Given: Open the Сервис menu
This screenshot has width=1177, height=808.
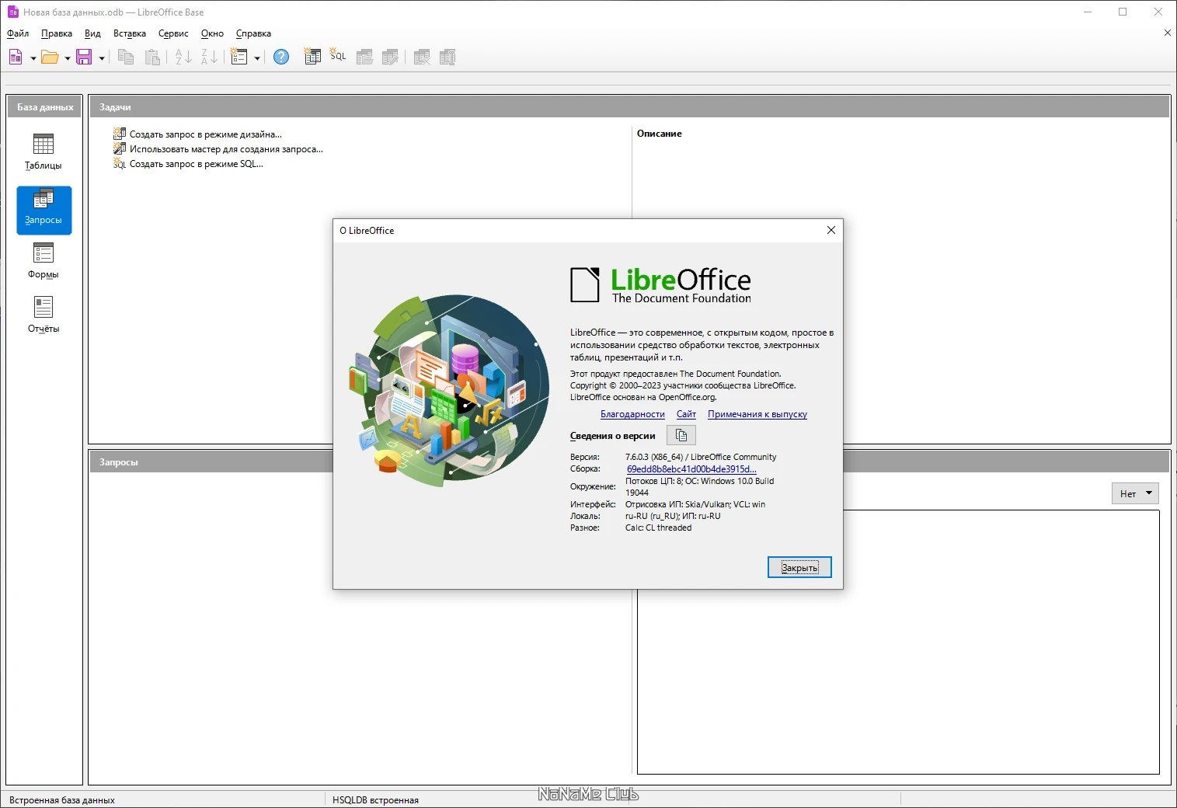Looking at the screenshot, I should 173,33.
